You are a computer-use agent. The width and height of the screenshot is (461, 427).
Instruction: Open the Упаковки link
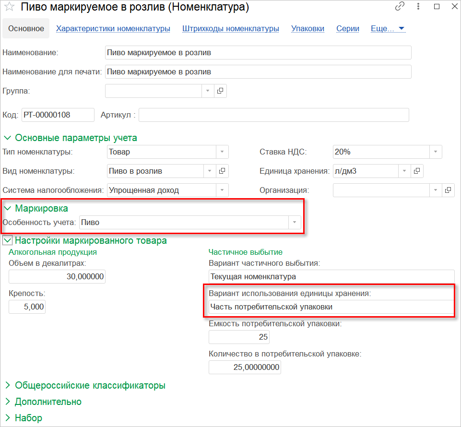point(307,28)
